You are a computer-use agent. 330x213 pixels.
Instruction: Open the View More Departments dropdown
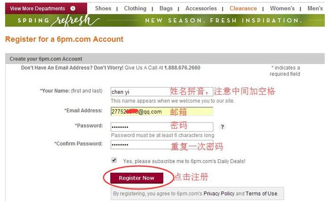pyautogui.click(x=46, y=8)
